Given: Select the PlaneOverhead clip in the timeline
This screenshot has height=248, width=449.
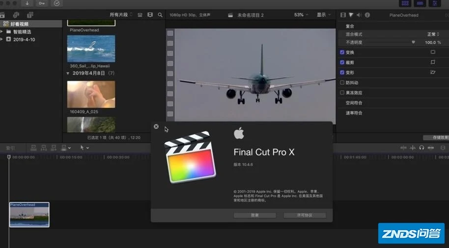Looking at the screenshot, I should tap(29, 215).
